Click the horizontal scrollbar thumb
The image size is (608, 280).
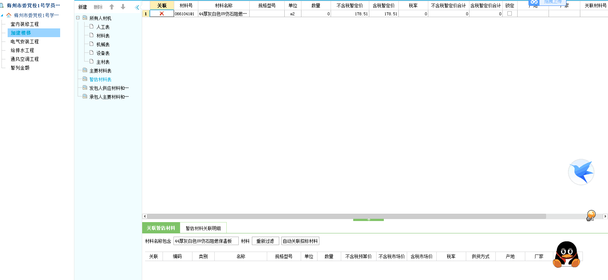346,216
